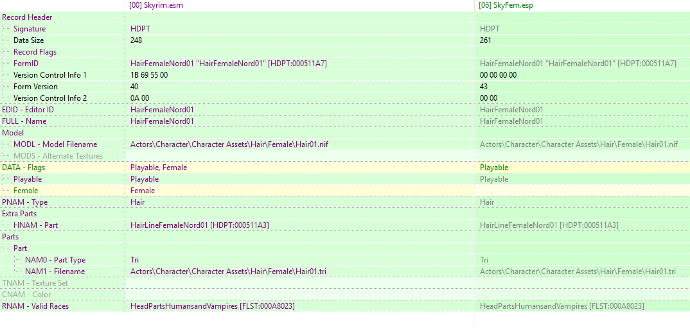Select the DATA - Flags row label
Screen dimensions: 690x328
click(23, 168)
